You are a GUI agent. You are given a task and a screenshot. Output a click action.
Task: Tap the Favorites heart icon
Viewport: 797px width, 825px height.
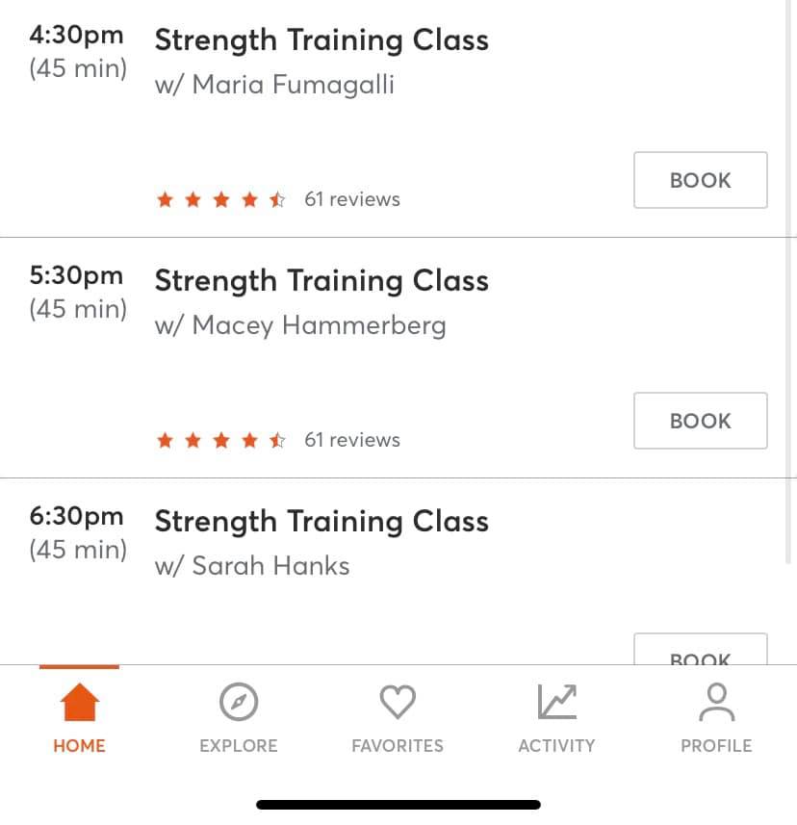[397, 703]
